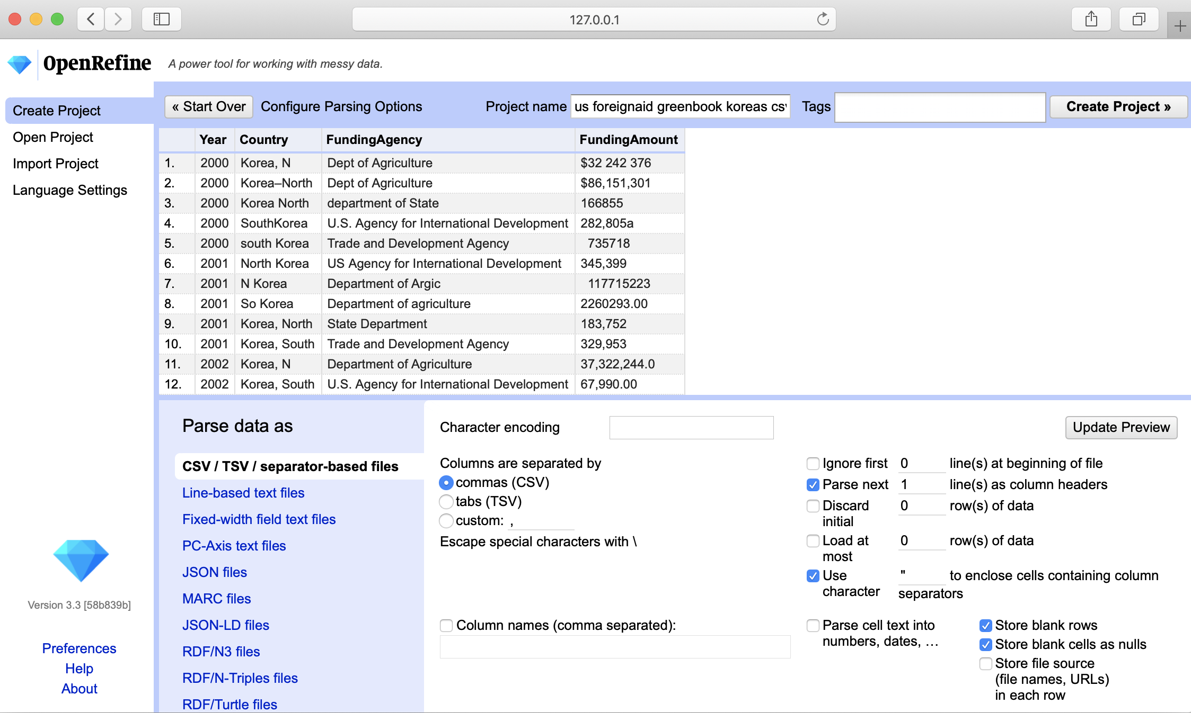This screenshot has height=713, width=1191.
Task: Focus the Project name text field
Action: point(681,107)
